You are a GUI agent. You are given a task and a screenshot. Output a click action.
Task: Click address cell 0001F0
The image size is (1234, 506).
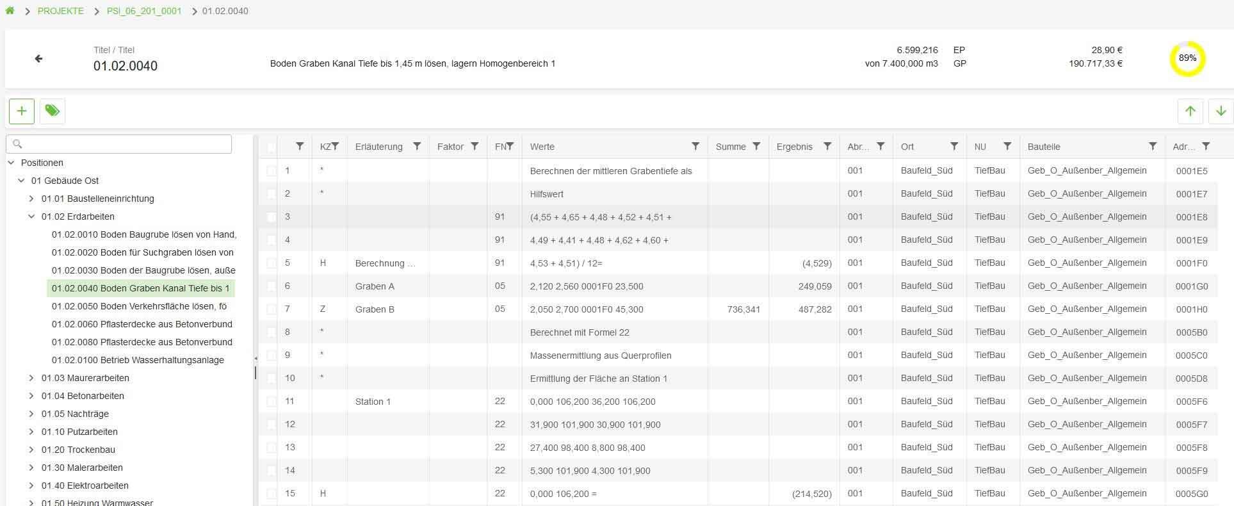pyautogui.click(x=1192, y=263)
